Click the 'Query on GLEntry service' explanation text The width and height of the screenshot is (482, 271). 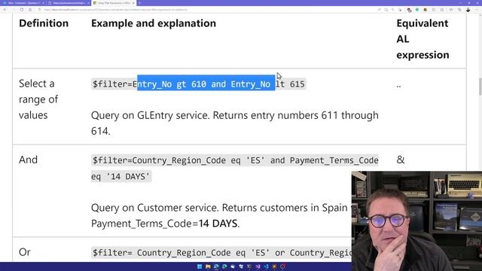tap(234, 123)
